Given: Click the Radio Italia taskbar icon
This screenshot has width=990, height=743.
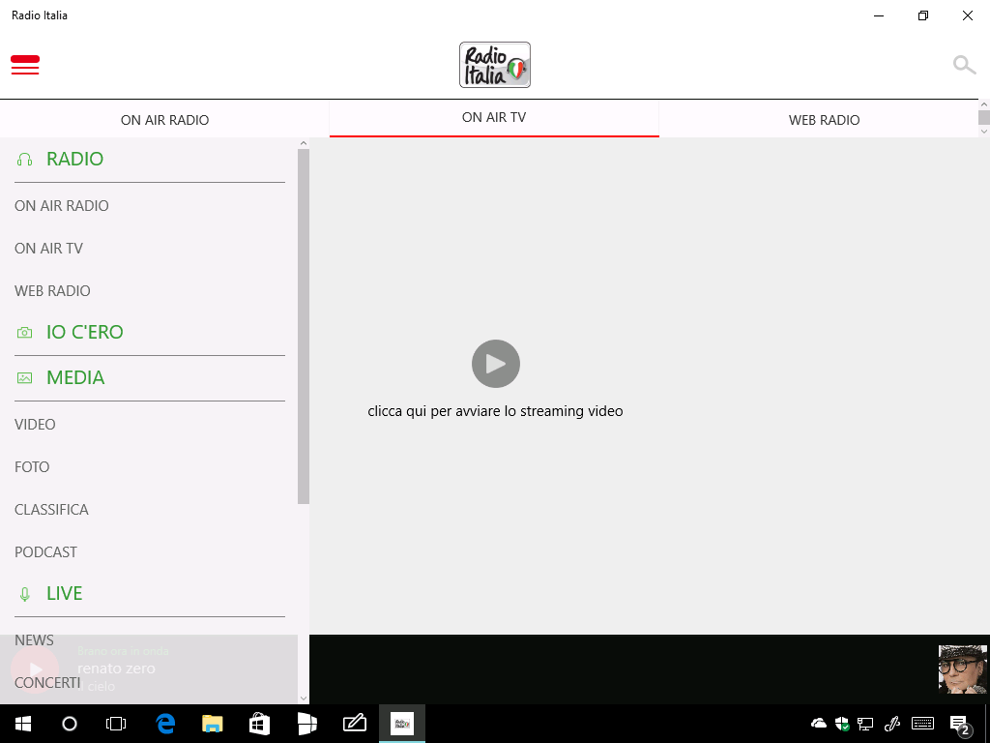Looking at the screenshot, I should click(402, 724).
